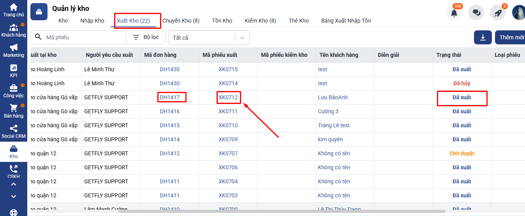Viewport: 525px width, 216px height.
Task: Open Bán hàng shopping cart icon
Action: (x=14, y=109)
